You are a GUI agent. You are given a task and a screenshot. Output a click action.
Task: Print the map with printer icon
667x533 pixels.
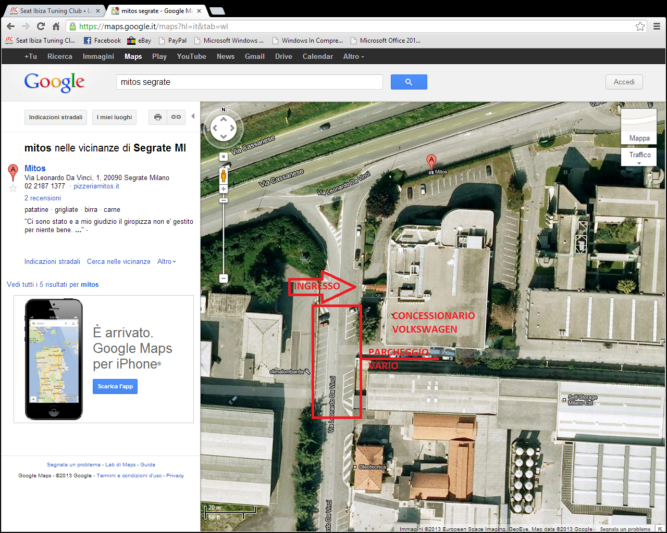(158, 117)
